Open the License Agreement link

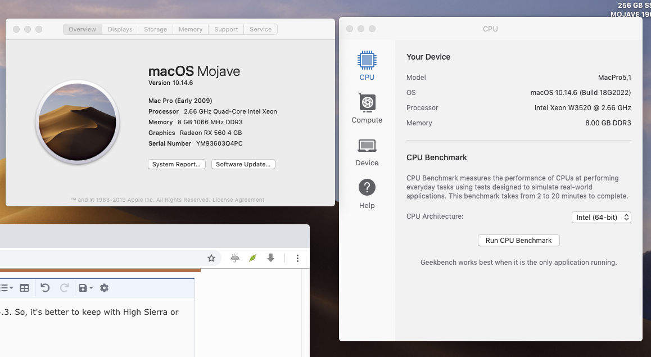[238, 200]
